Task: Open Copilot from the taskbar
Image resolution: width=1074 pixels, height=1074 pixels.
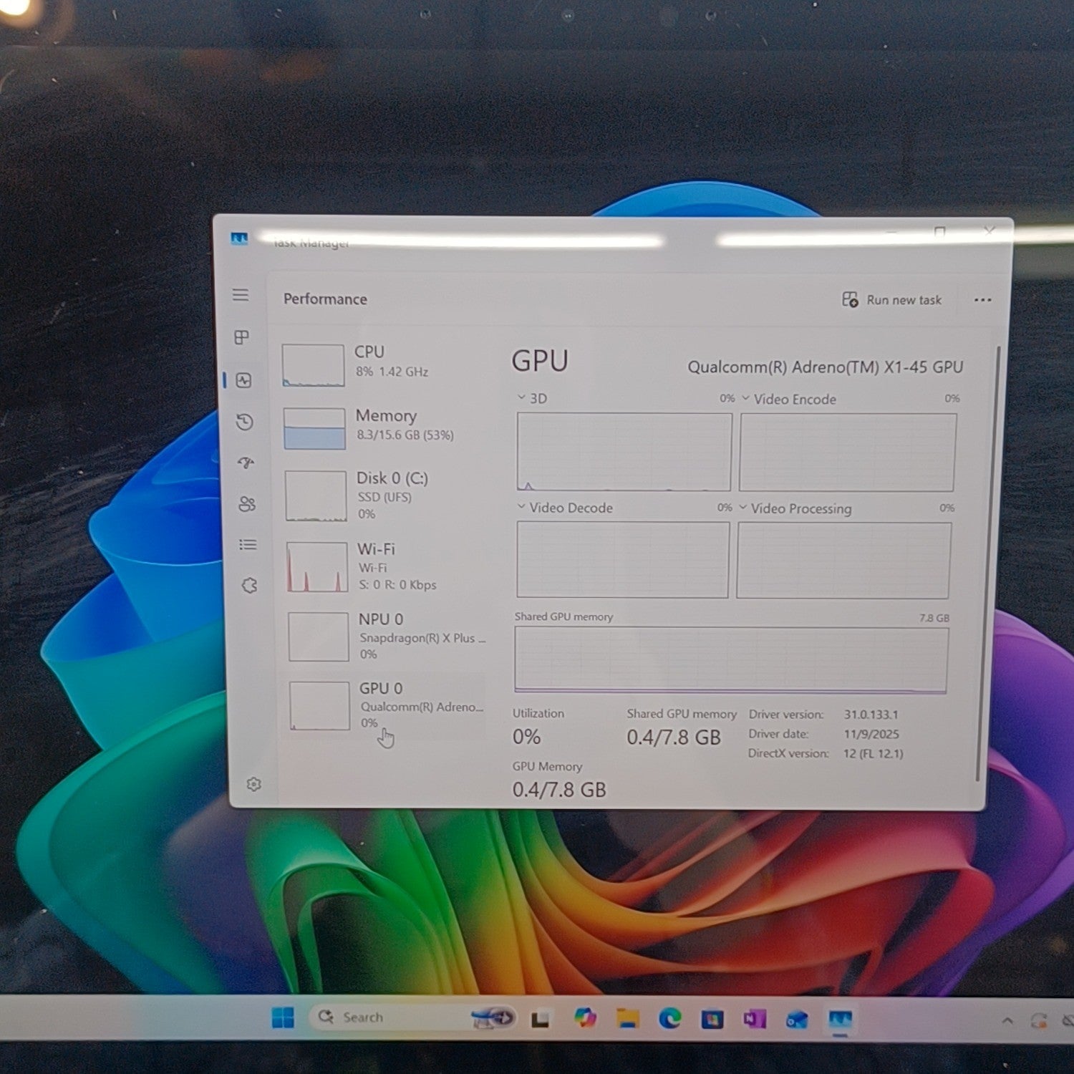Action: 585,1017
